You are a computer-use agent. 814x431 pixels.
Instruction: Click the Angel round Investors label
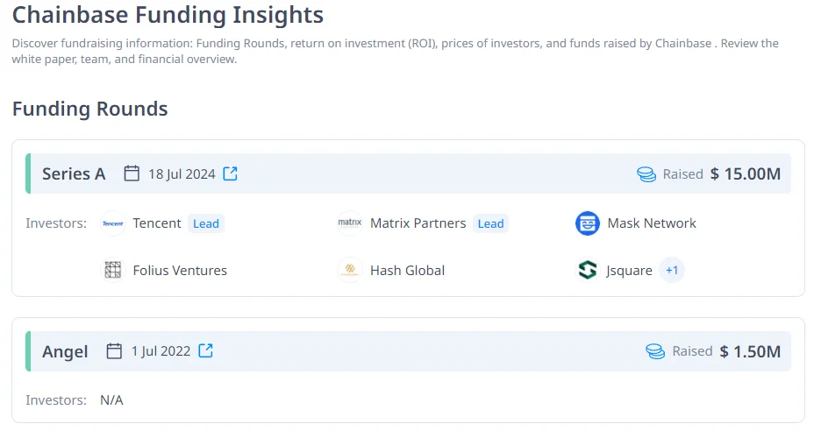(56, 400)
